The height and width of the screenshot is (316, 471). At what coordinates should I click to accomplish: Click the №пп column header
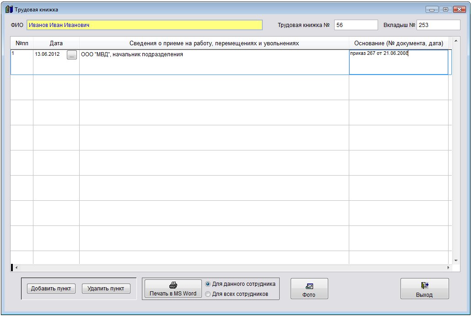22,43
